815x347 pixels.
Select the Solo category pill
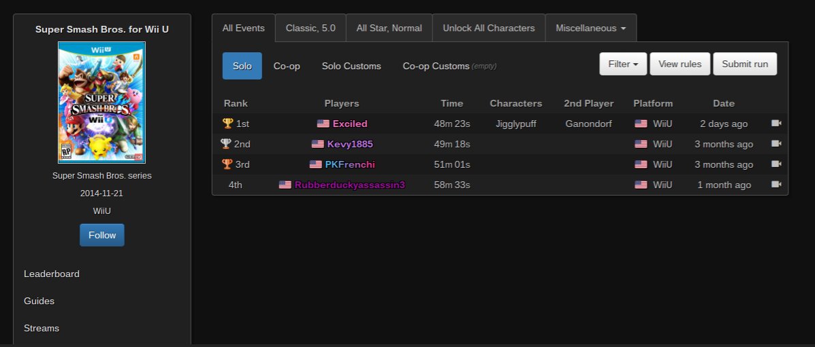242,66
